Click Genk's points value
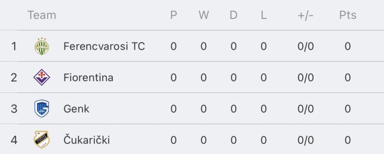Image resolution: width=384 pixels, height=154 pixels. click(348, 109)
